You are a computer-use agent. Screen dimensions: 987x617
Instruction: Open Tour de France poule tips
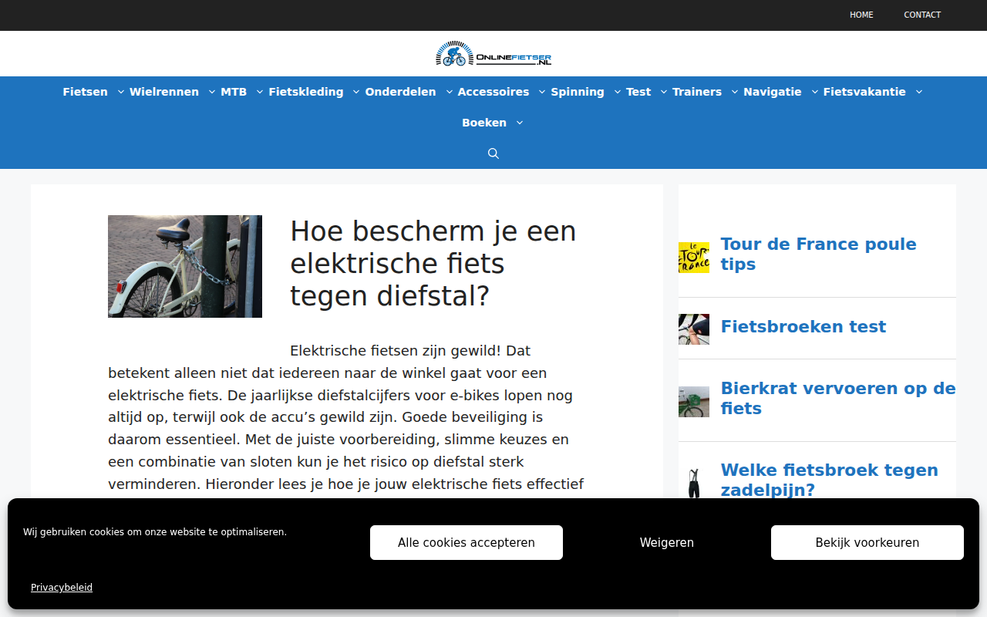click(x=819, y=254)
